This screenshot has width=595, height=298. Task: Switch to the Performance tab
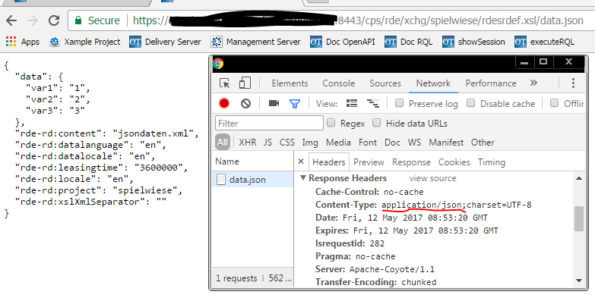(x=491, y=83)
